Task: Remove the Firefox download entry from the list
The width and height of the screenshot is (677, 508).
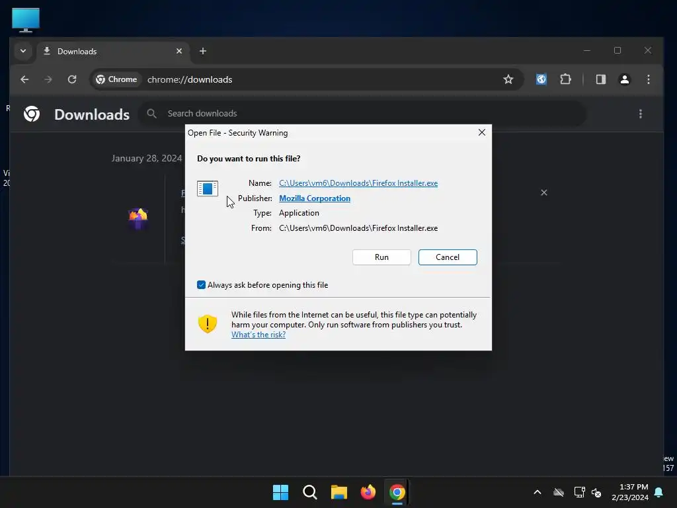Action: pyautogui.click(x=544, y=192)
